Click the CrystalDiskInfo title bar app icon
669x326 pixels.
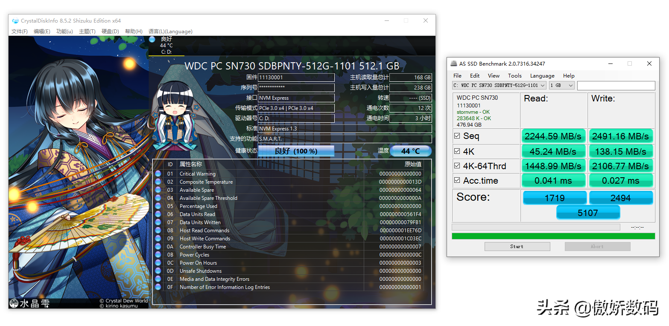(15, 21)
